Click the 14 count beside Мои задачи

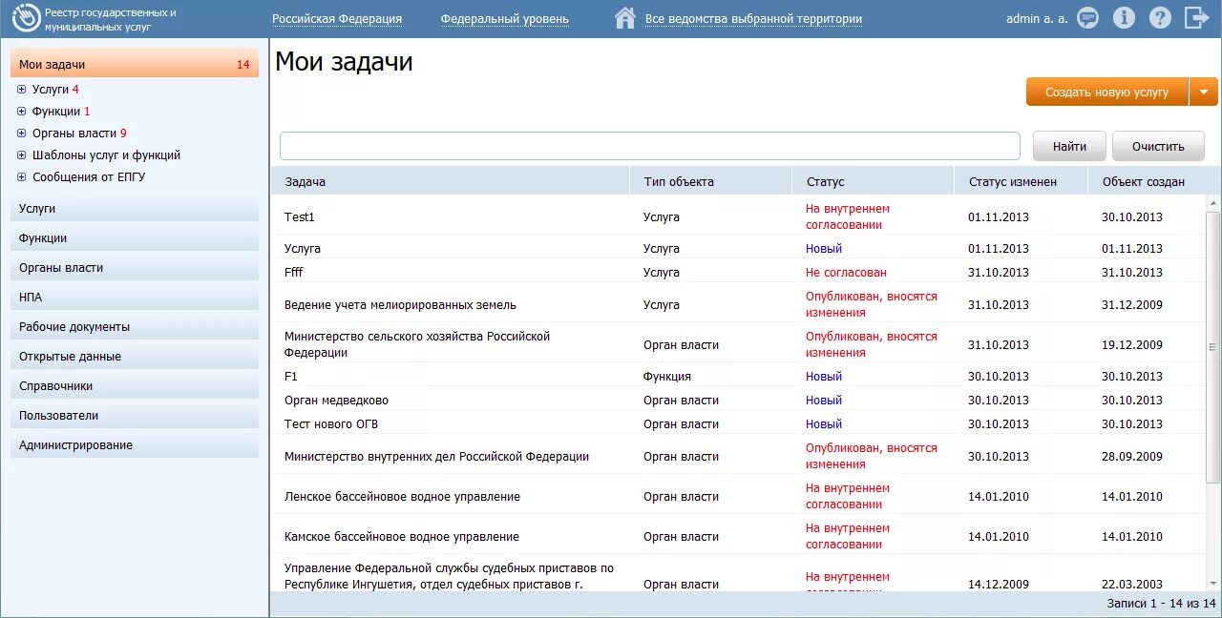[243, 65]
